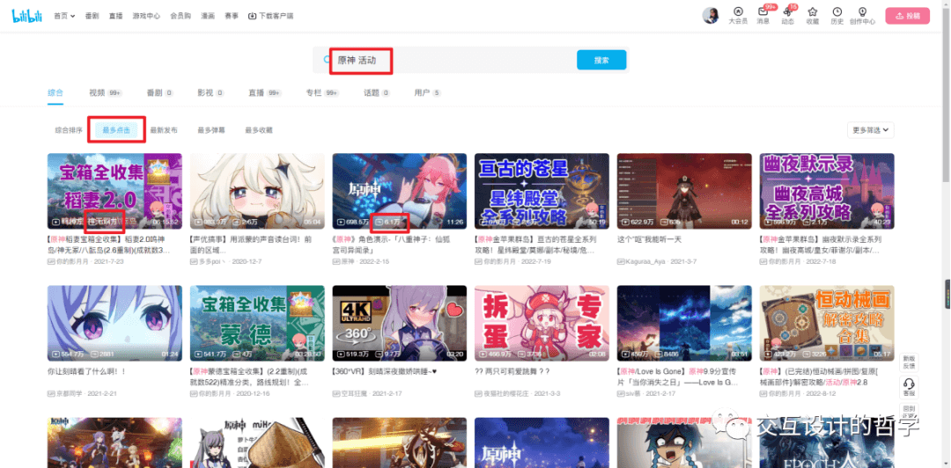Open the bilibili logo homepage

tap(26, 16)
